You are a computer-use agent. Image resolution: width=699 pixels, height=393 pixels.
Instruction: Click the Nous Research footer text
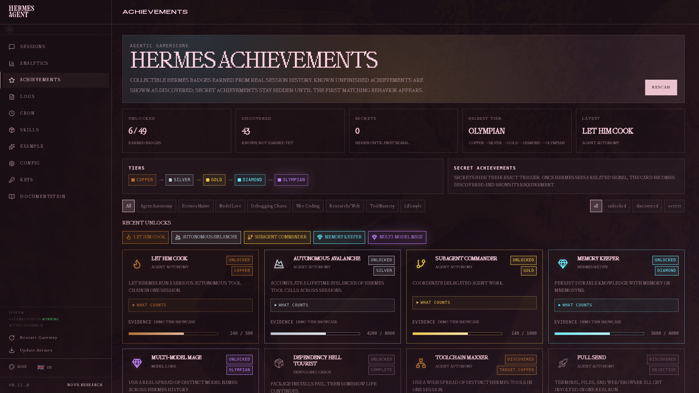pyautogui.click(x=85, y=385)
